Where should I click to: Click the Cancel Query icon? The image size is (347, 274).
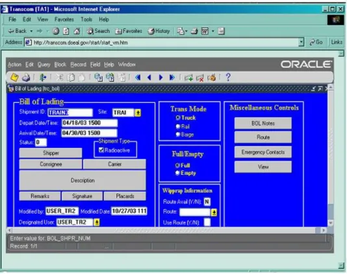[x=122, y=78]
